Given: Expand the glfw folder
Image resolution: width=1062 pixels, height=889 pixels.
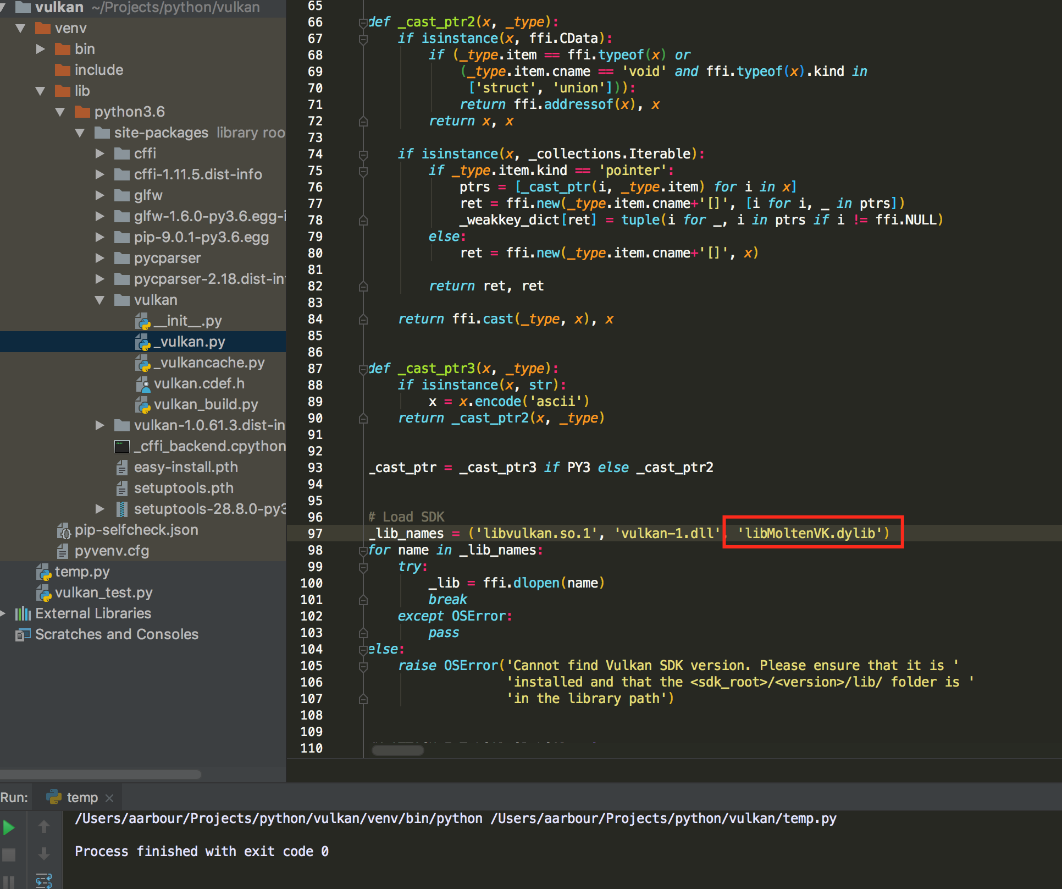Looking at the screenshot, I should (100, 195).
